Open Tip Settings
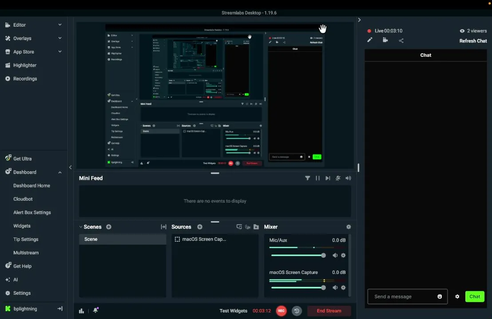Viewport: 492px width, 319px height. pos(26,240)
